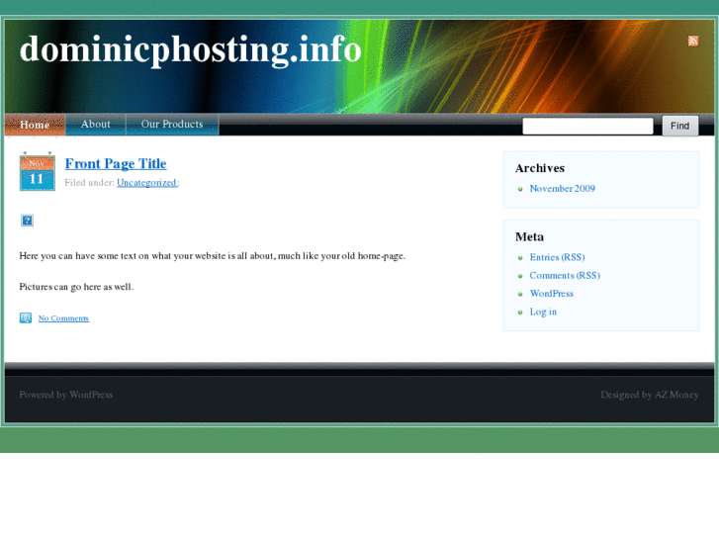The width and height of the screenshot is (719, 539).
Task: Click the 'Here you can have some text' paragraph
Action: coord(213,256)
